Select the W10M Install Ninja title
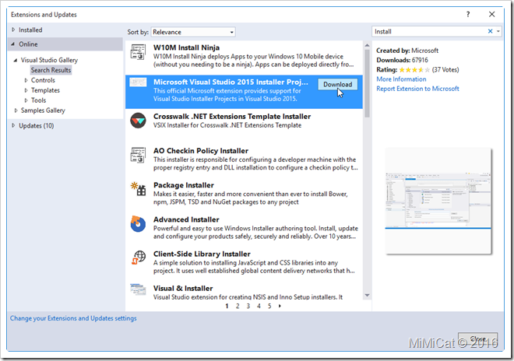Viewport: 514px width, 361px height. [x=187, y=47]
